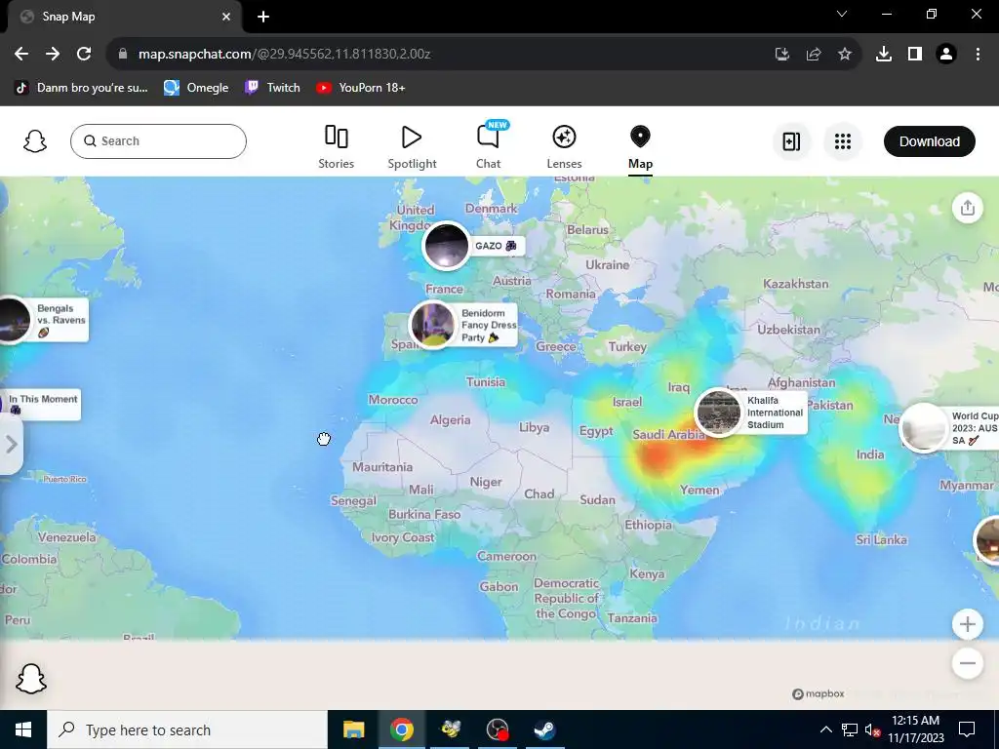Expand the left side panel chevron
The width and height of the screenshot is (999, 749).
pyautogui.click(x=11, y=445)
